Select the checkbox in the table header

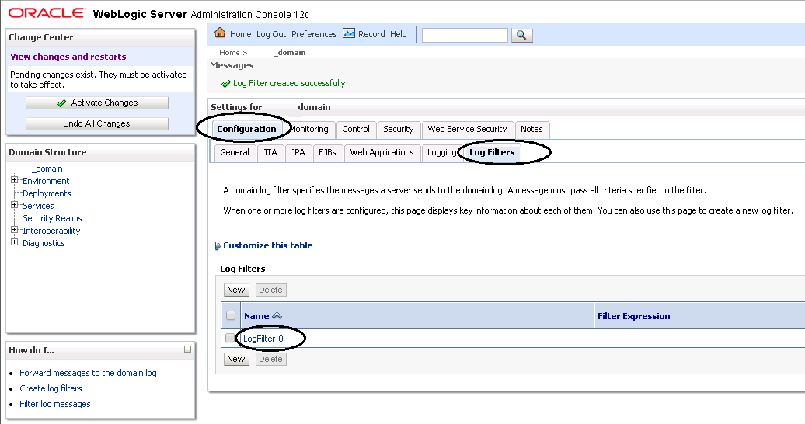pos(231,315)
